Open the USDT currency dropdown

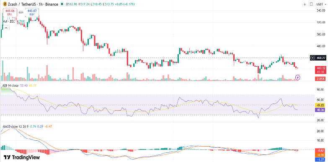321,4
